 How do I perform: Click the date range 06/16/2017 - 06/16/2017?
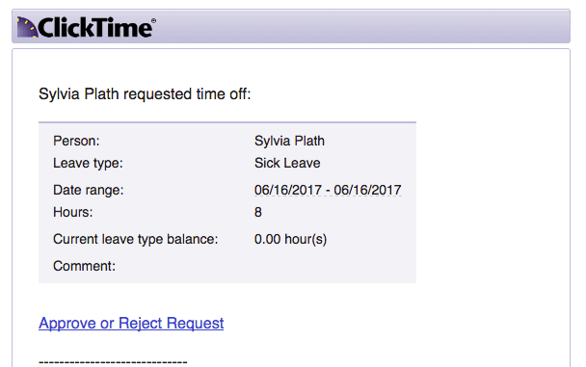[x=328, y=190]
